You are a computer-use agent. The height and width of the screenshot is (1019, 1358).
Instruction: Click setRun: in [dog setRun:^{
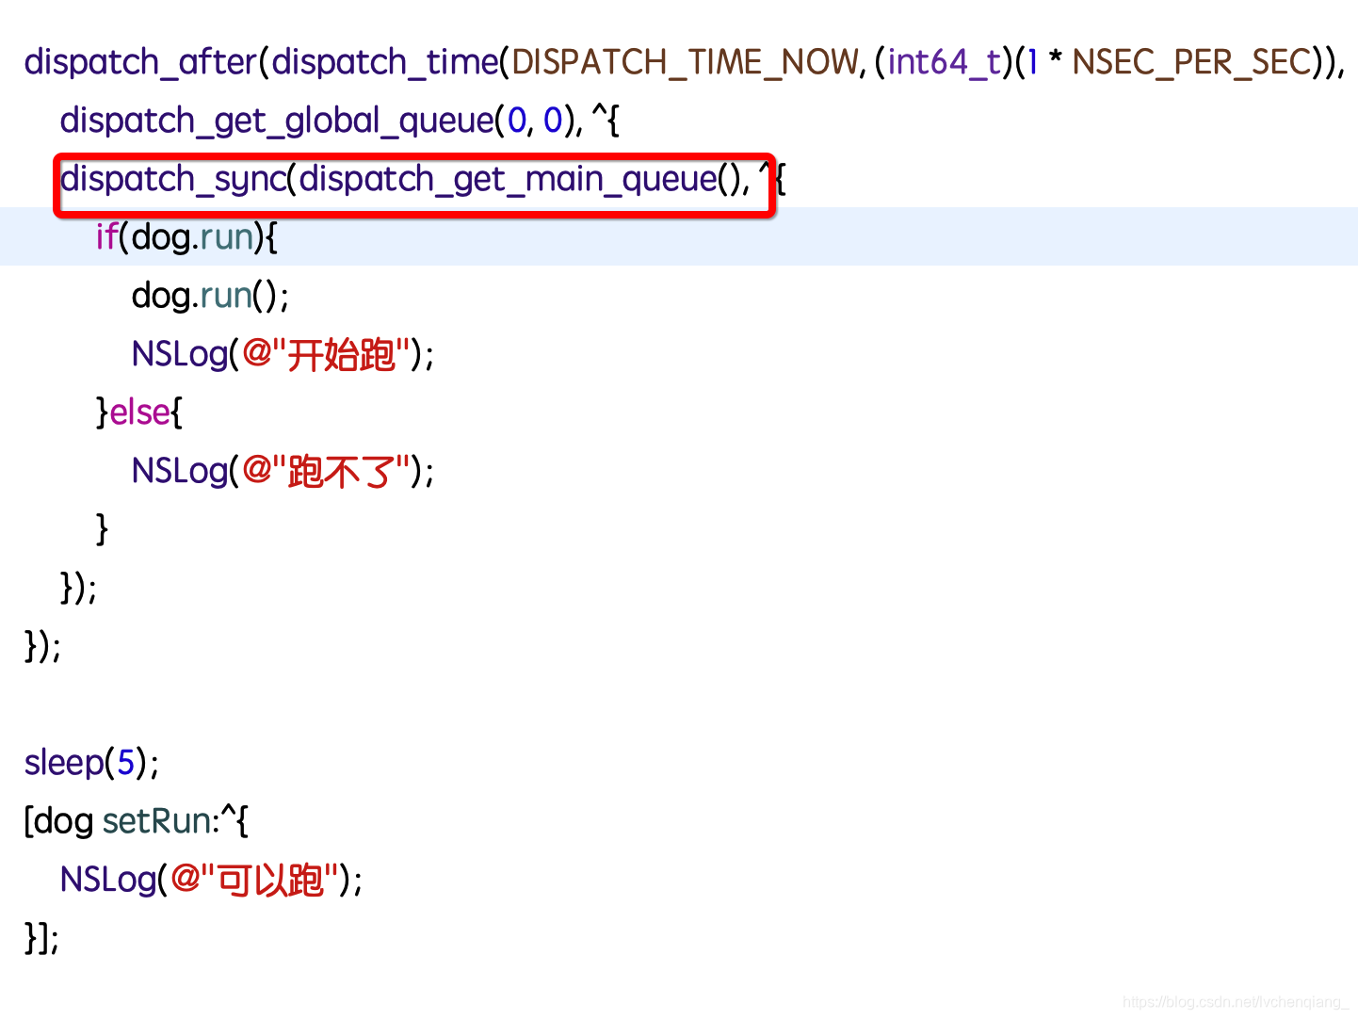160,821
